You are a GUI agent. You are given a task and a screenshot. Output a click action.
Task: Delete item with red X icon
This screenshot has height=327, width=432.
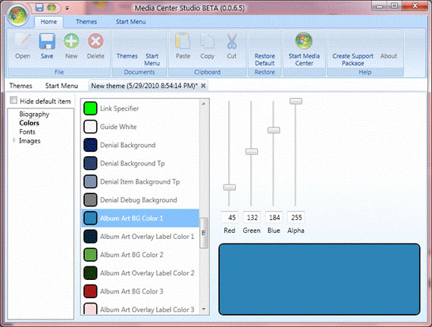95,41
